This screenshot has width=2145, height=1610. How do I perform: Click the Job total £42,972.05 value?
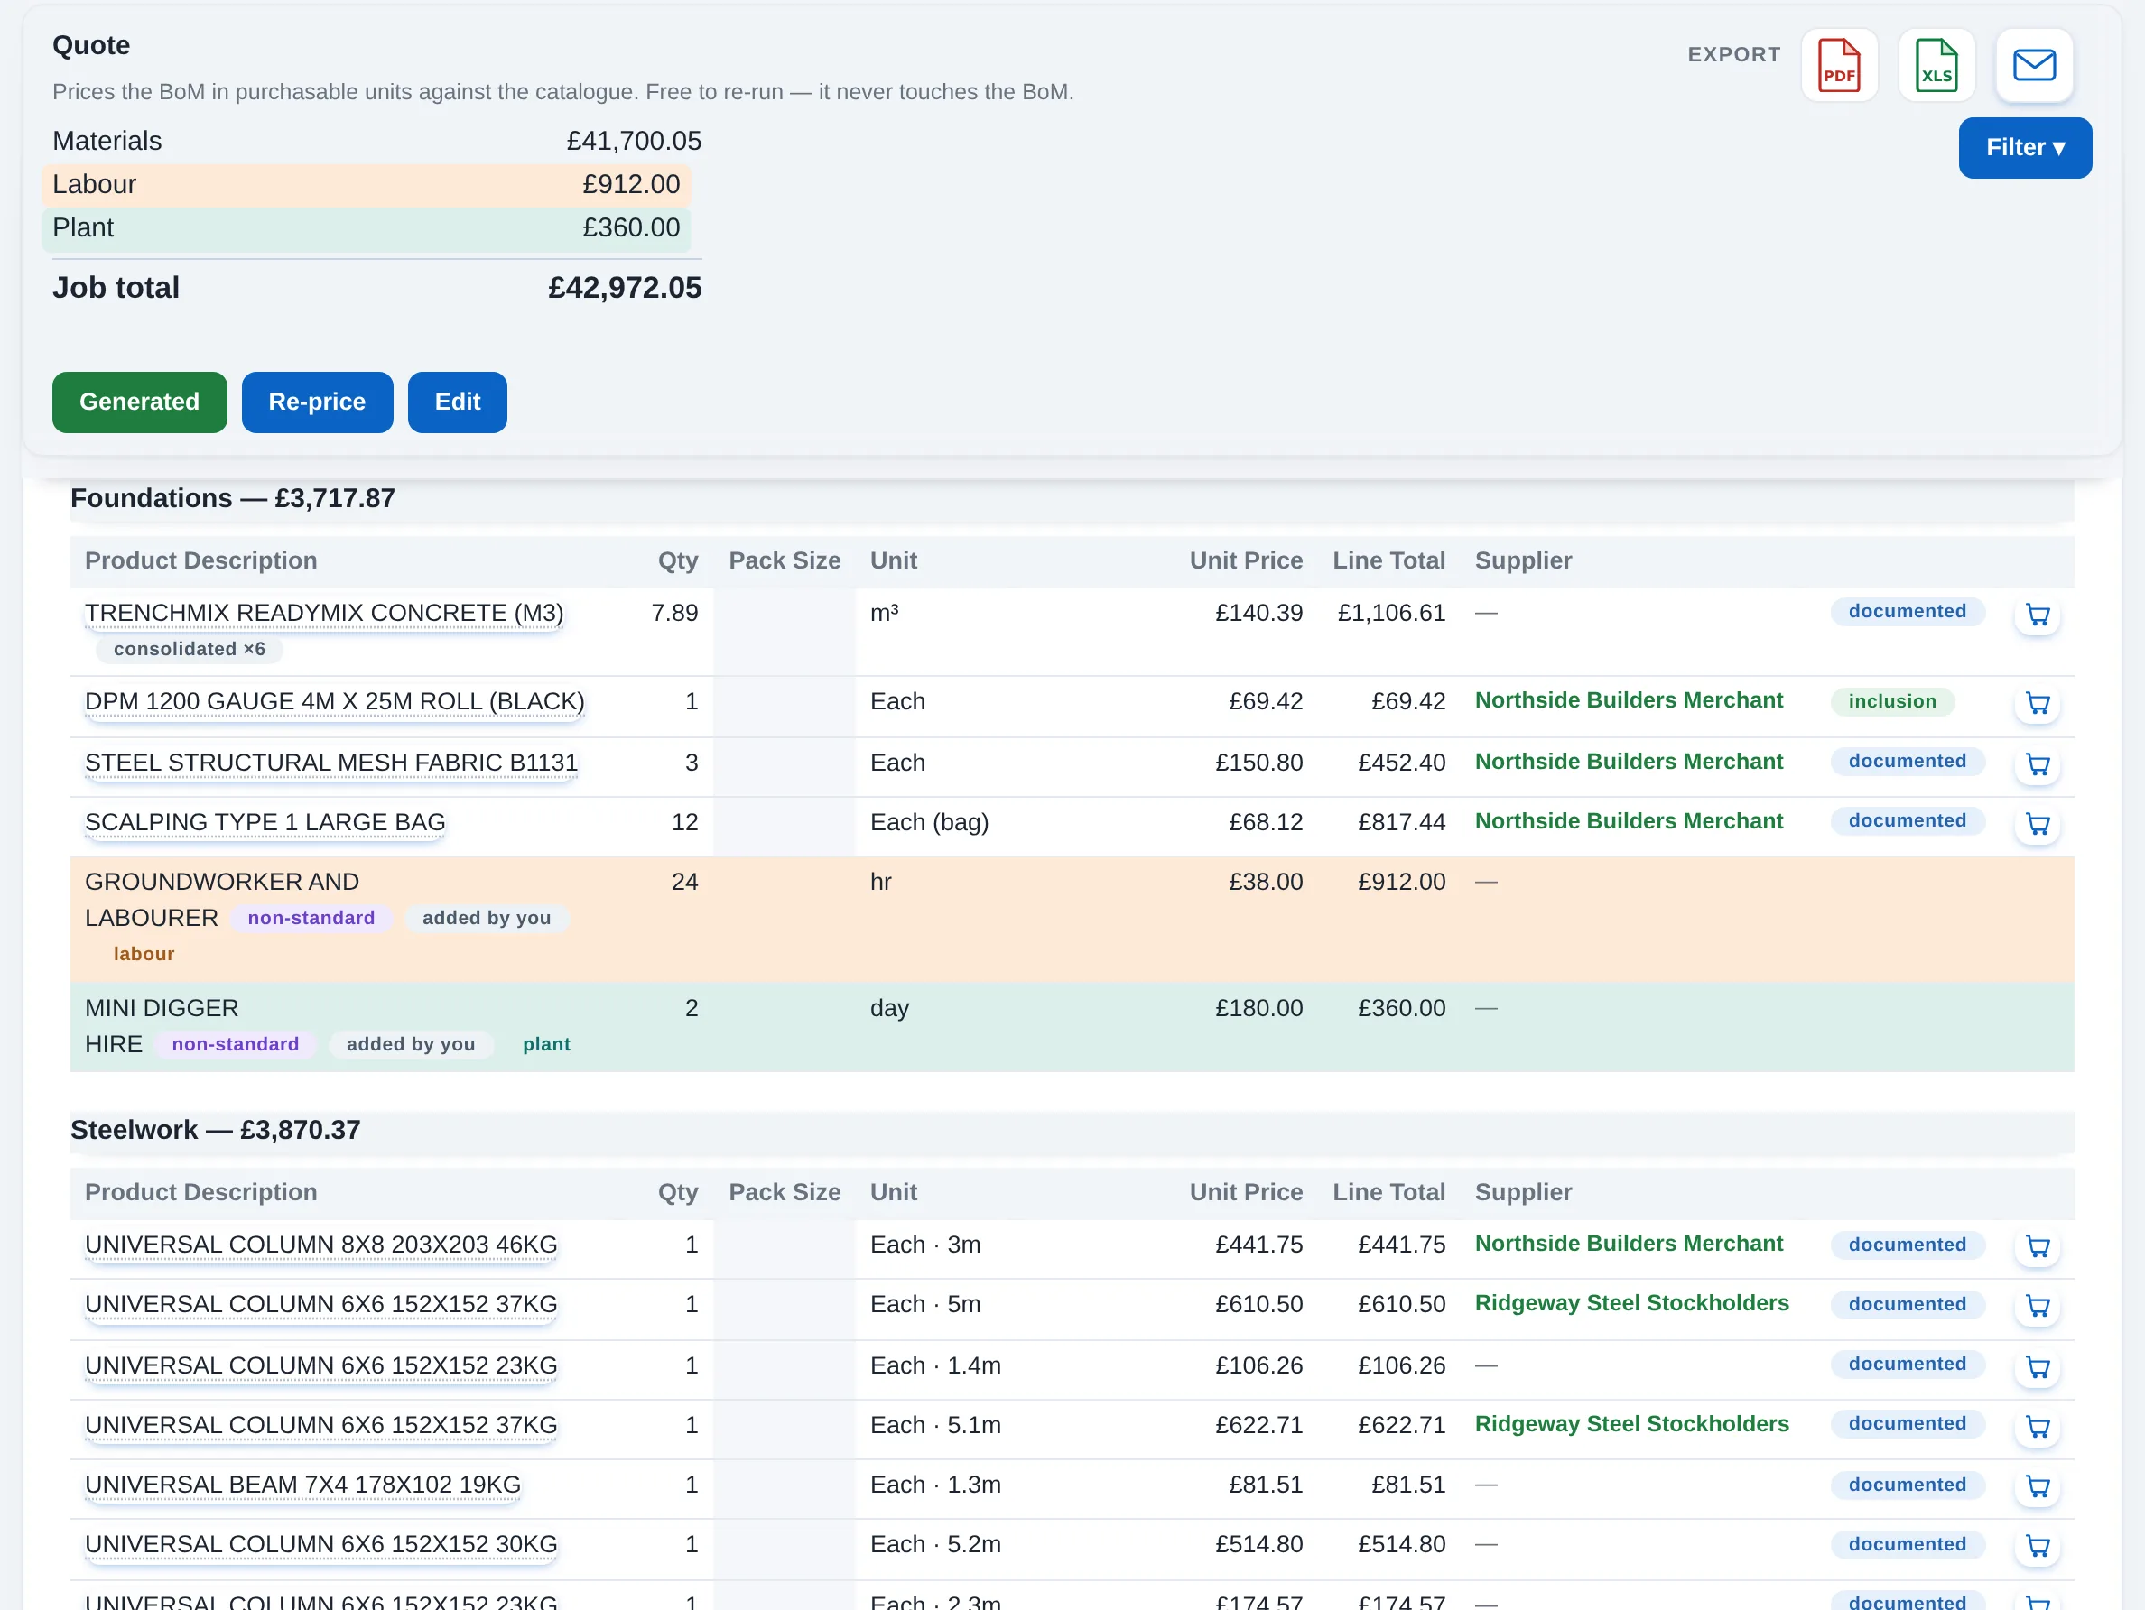pyautogui.click(x=624, y=287)
